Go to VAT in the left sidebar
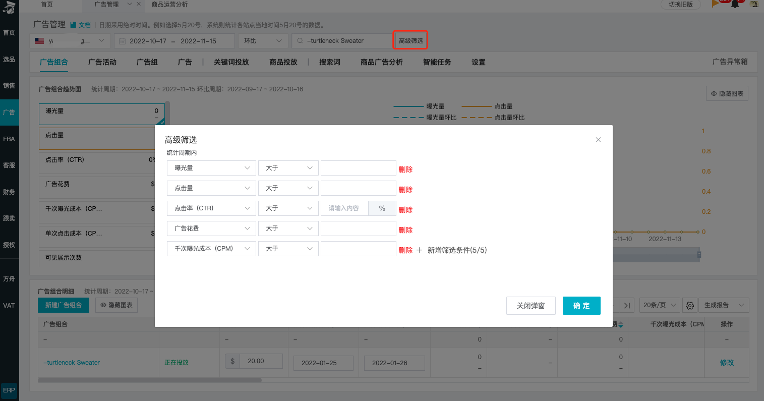 [x=9, y=305]
